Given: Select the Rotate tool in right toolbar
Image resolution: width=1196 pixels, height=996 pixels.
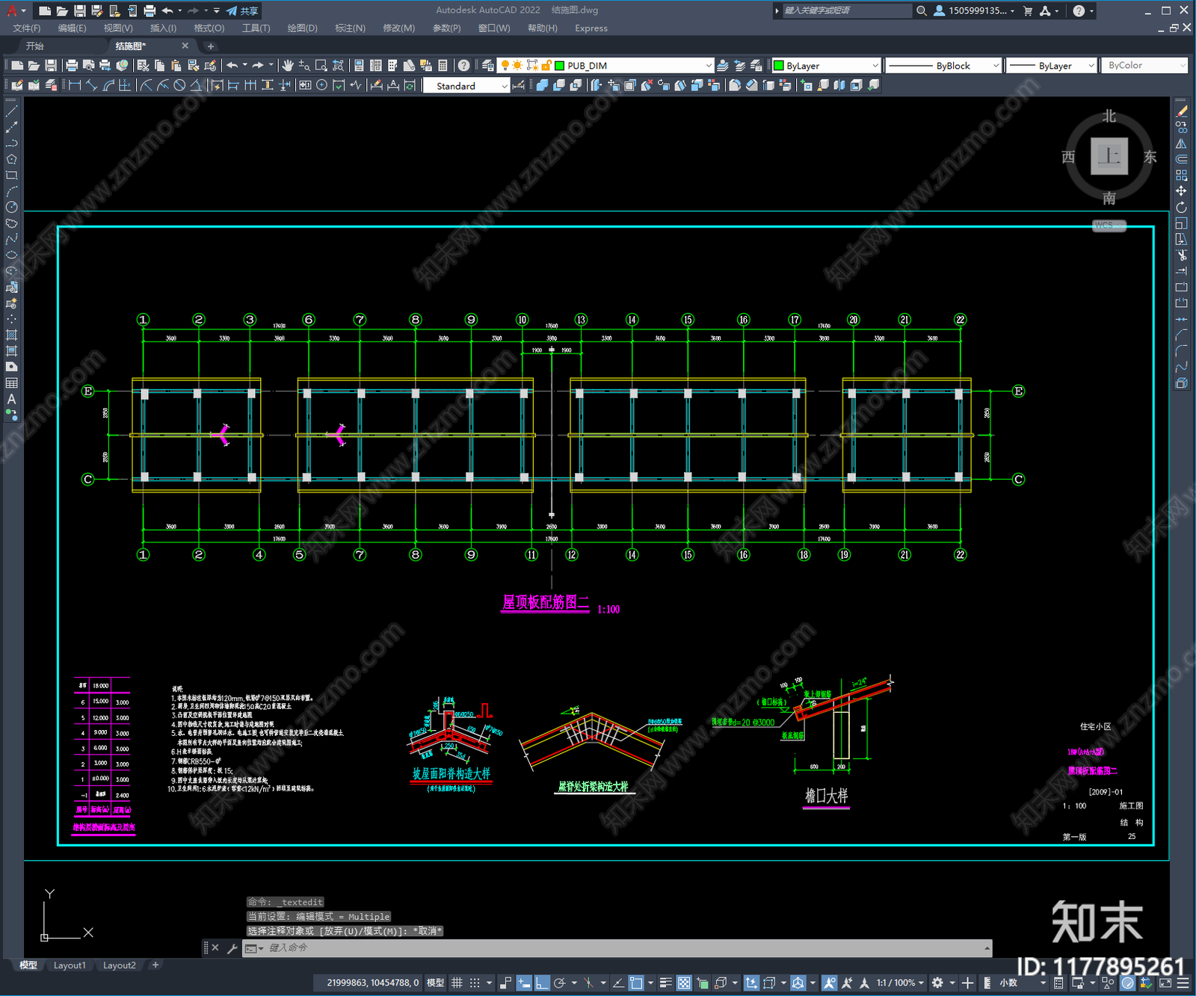Looking at the screenshot, I should tap(1181, 207).
